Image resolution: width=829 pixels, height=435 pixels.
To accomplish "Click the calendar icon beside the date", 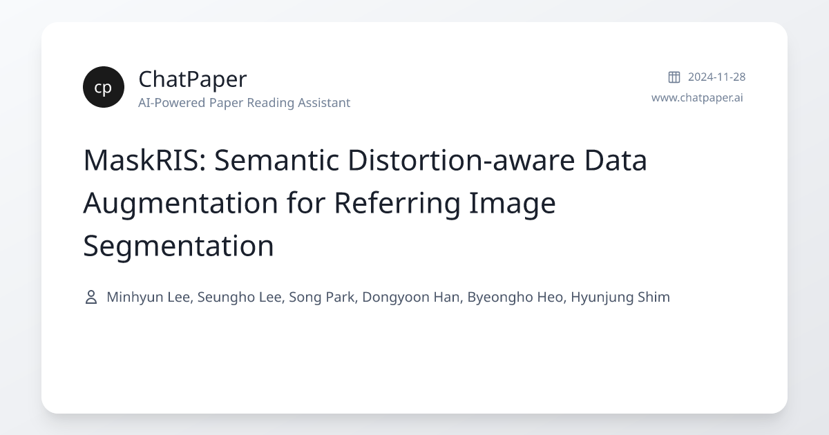I will (x=674, y=77).
